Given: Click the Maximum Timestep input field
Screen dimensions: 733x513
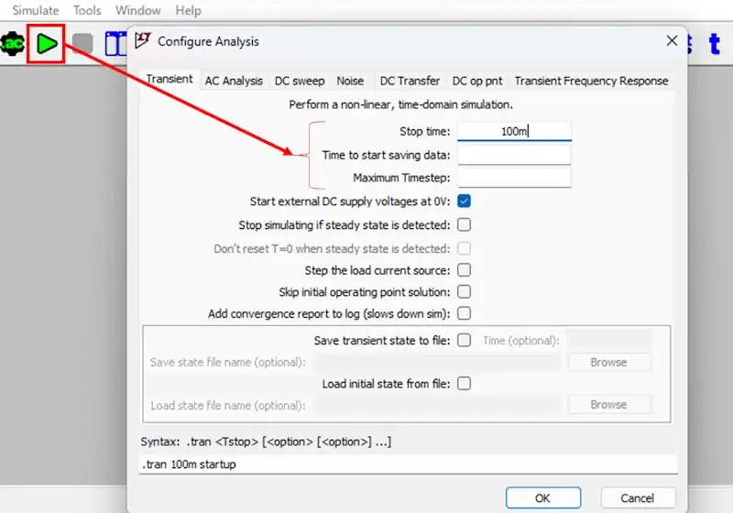Looking at the screenshot, I should tap(514, 177).
